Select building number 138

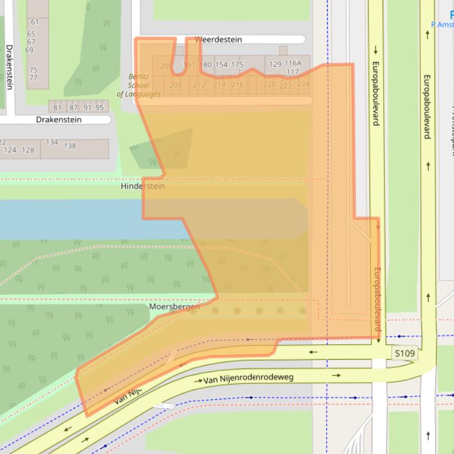(70, 146)
